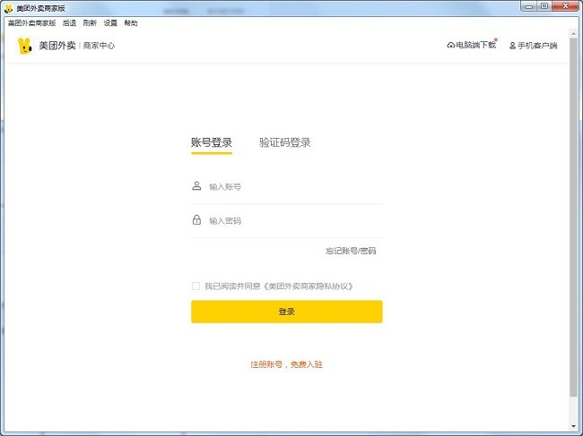Open the 忘记账号/密码 link
The height and width of the screenshot is (436, 583).
click(x=351, y=251)
